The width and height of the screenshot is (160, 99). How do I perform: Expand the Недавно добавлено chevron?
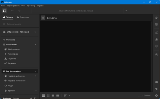35,76
